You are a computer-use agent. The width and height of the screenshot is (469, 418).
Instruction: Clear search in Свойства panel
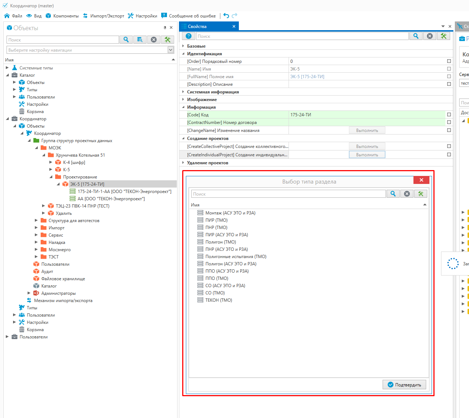430,36
